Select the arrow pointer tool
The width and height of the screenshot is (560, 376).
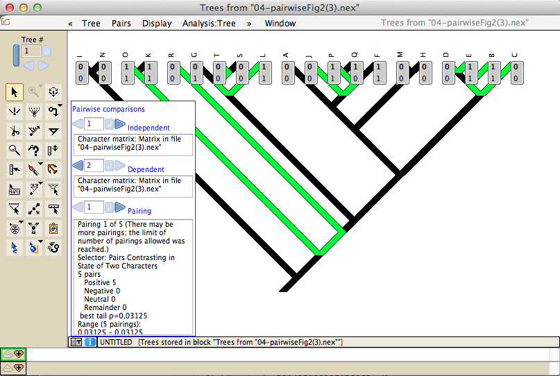click(14, 92)
